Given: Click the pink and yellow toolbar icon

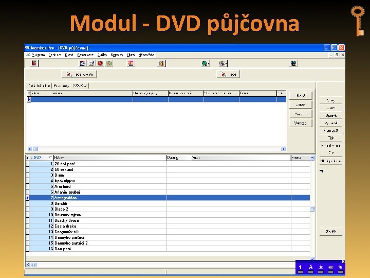Looking at the screenshot, I should click(x=131, y=63).
